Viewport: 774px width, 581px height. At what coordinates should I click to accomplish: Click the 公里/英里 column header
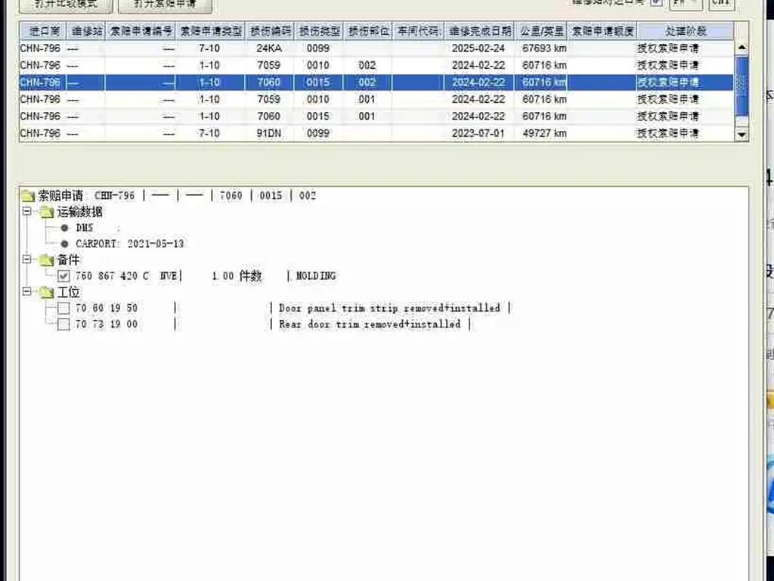point(541,31)
